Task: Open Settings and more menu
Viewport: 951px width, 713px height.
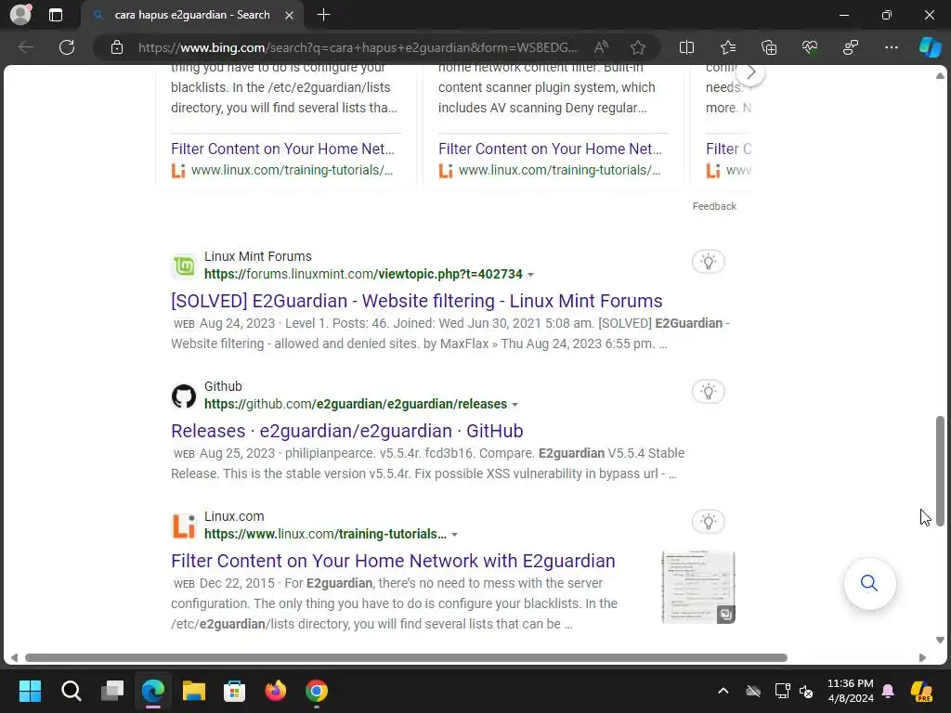Action: click(892, 47)
